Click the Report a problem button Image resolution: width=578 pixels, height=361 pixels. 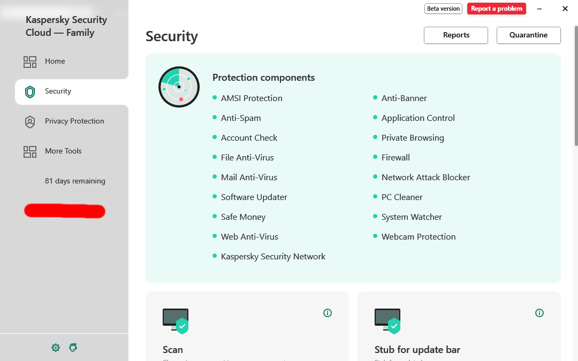click(x=496, y=9)
